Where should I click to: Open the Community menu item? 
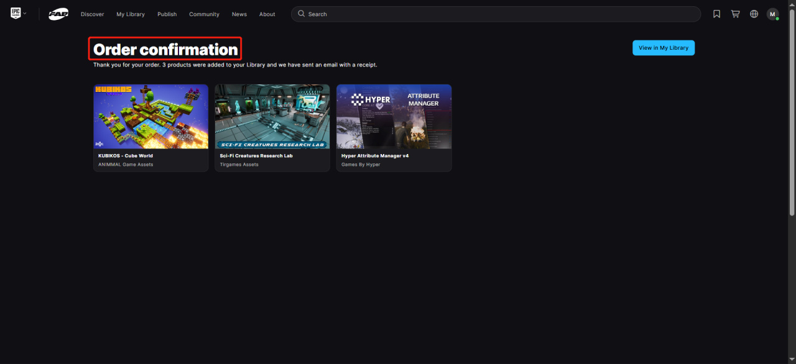(x=204, y=14)
